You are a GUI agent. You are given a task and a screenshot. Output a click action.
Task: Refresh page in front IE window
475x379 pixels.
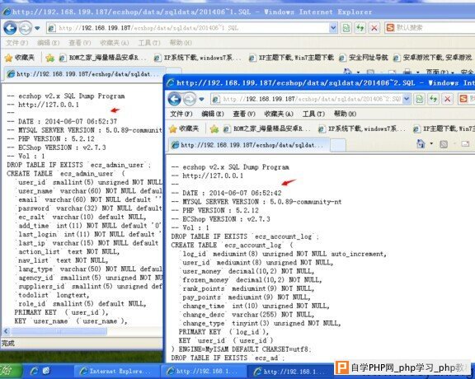click(x=434, y=99)
